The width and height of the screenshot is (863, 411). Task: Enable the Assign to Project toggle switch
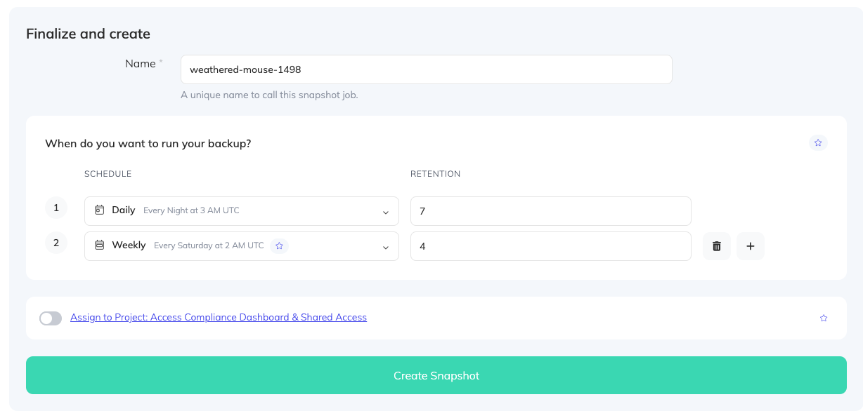[x=50, y=318]
